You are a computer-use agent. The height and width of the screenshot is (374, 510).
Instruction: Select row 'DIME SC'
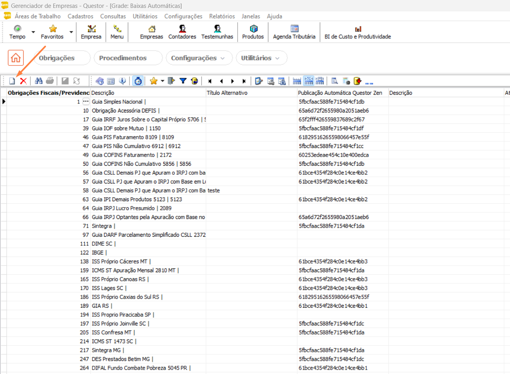point(255,244)
